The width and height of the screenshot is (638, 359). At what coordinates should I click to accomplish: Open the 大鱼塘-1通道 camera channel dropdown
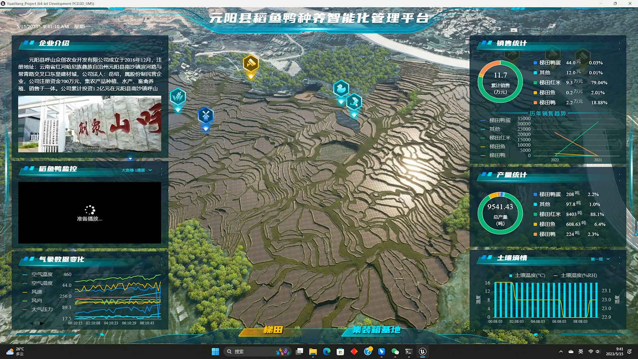137,170
